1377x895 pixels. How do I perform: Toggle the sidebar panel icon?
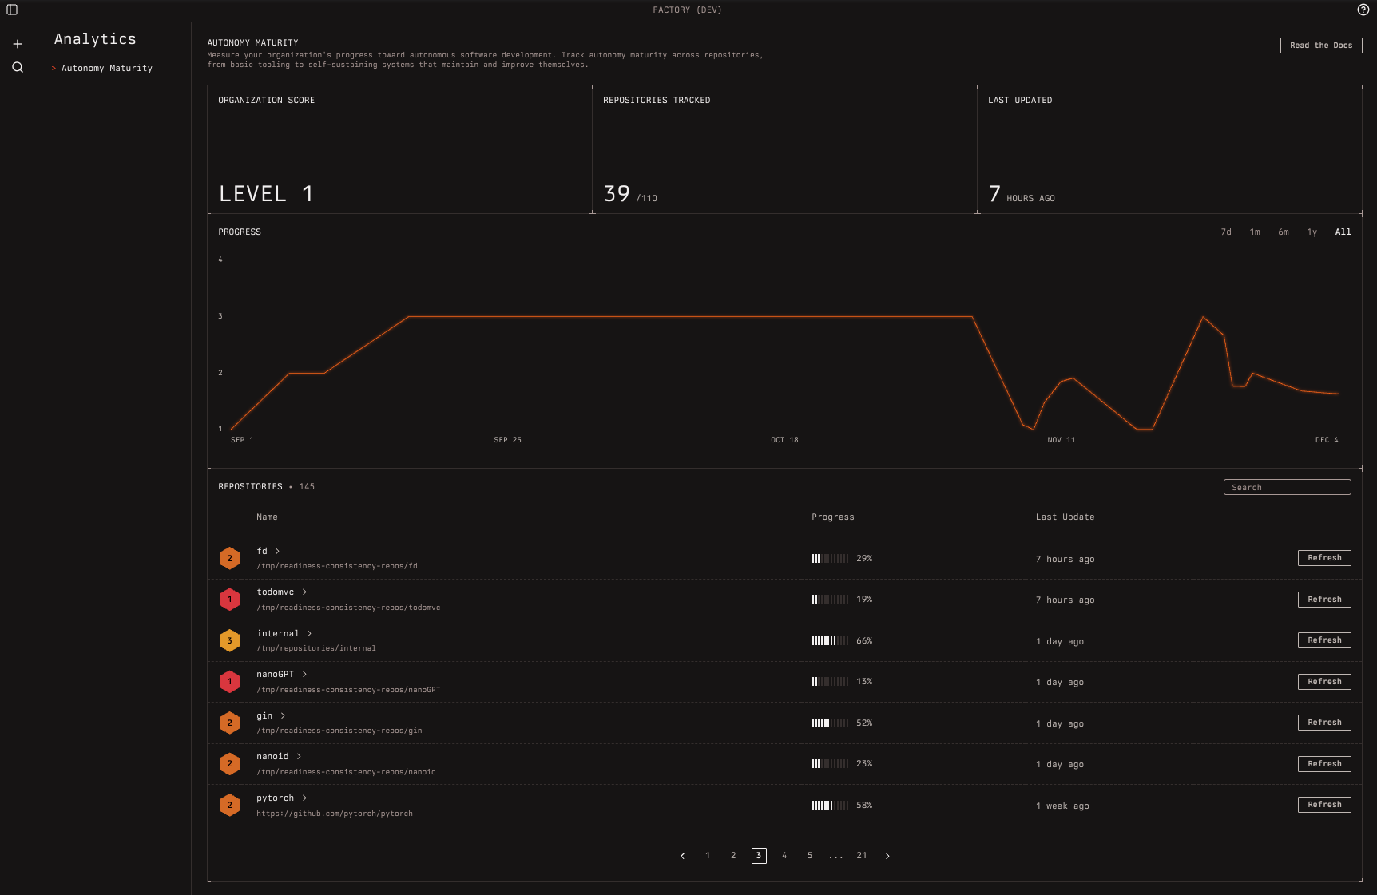tap(12, 10)
